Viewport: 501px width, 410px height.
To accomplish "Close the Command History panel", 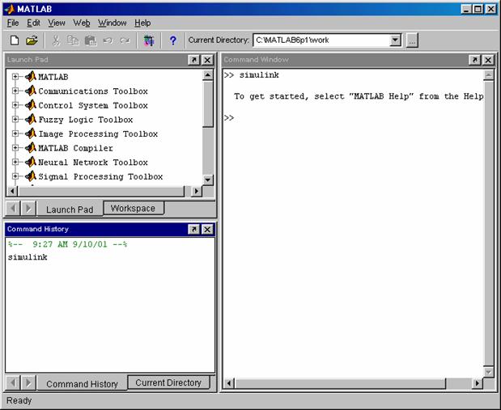I will point(208,230).
